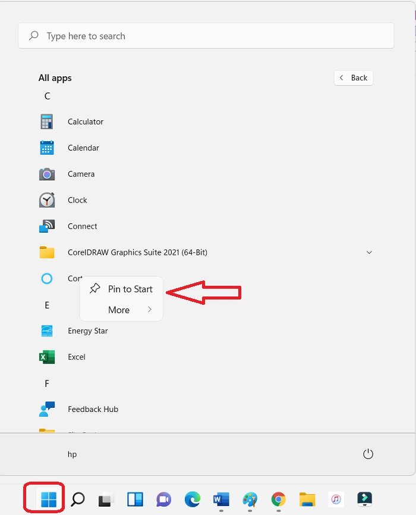Click the 'Type here to search' box
This screenshot has height=515, width=416.
click(x=206, y=36)
